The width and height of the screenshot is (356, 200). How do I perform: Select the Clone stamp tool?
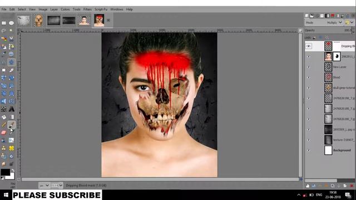point(4,148)
